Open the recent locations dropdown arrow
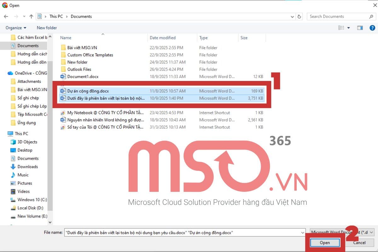Image resolution: width=378 pixels, height=252 pixels. (24, 16)
